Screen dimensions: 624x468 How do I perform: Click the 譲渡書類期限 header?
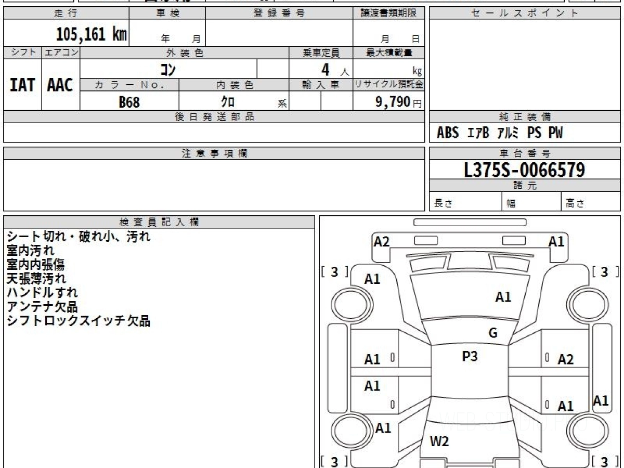coord(389,14)
